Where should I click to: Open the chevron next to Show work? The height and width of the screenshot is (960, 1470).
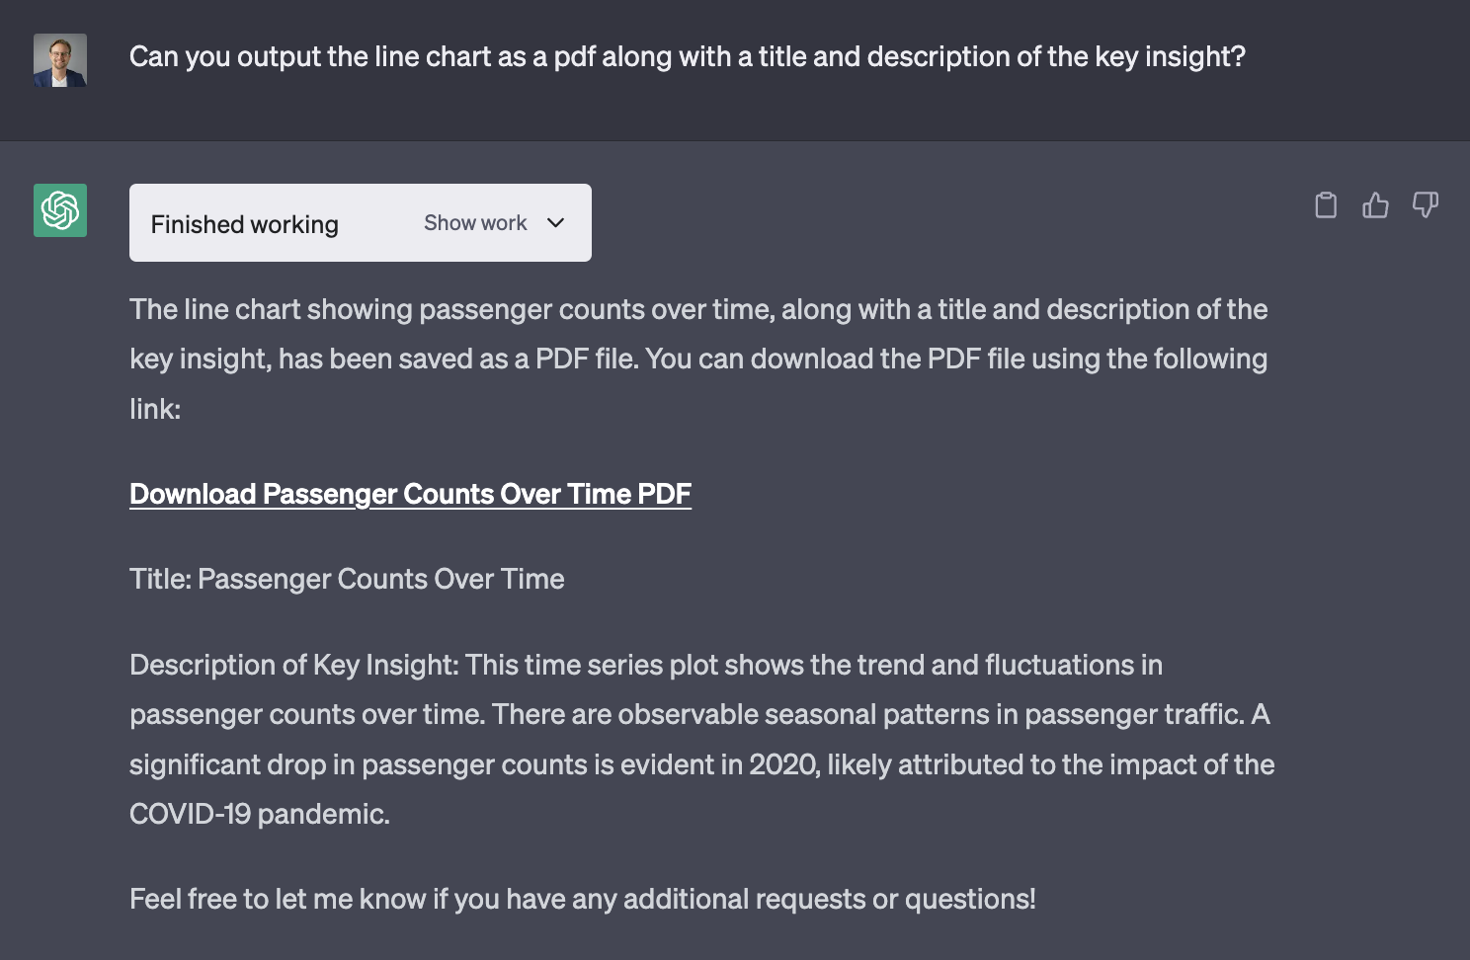(555, 223)
